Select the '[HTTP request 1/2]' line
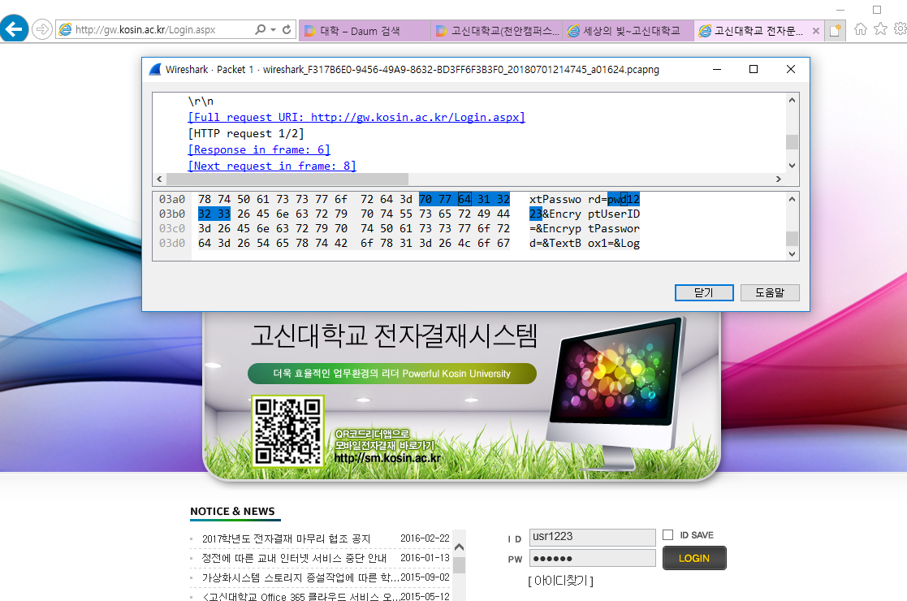 pos(246,134)
